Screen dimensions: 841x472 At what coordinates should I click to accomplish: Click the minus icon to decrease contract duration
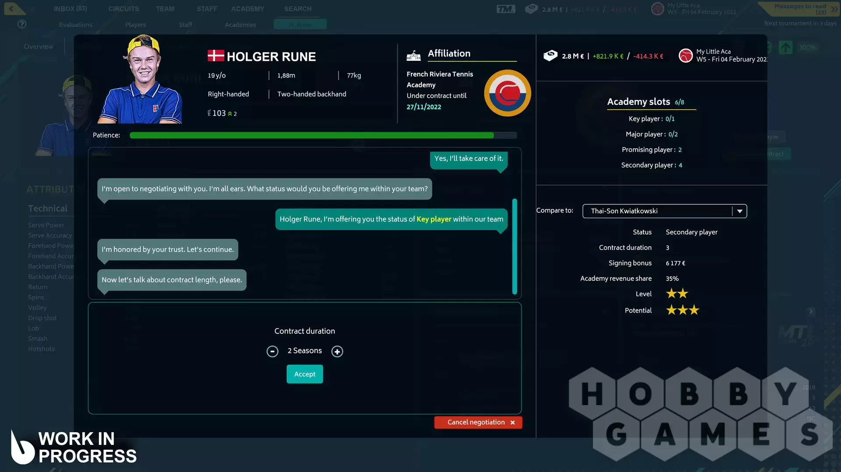[x=272, y=351]
